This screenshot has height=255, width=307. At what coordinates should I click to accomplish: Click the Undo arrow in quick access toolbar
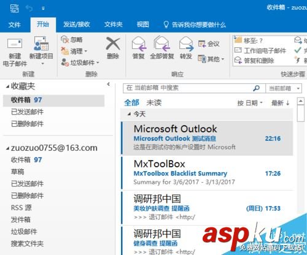29,9
